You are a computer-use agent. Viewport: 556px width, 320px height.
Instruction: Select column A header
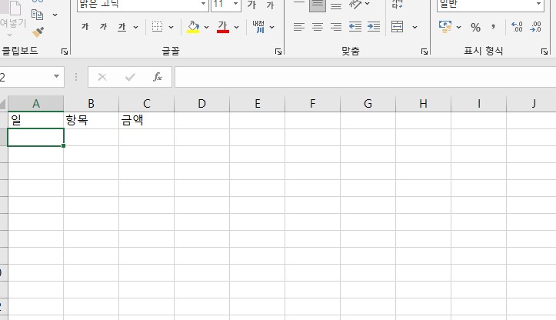point(36,104)
